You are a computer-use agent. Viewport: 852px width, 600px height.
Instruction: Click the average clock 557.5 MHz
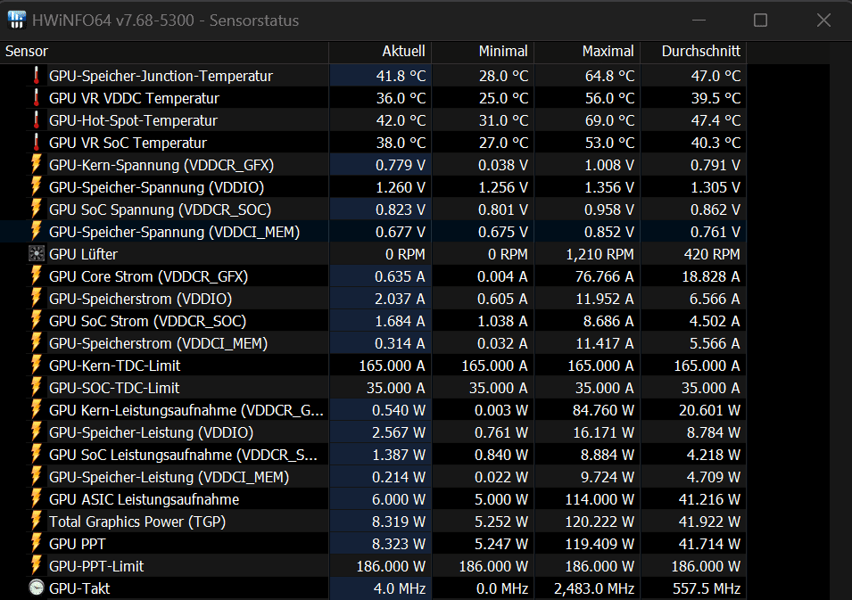pyautogui.click(x=707, y=588)
